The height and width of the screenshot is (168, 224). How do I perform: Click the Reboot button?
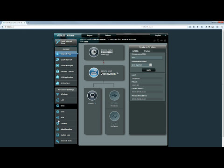click(108, 35)
